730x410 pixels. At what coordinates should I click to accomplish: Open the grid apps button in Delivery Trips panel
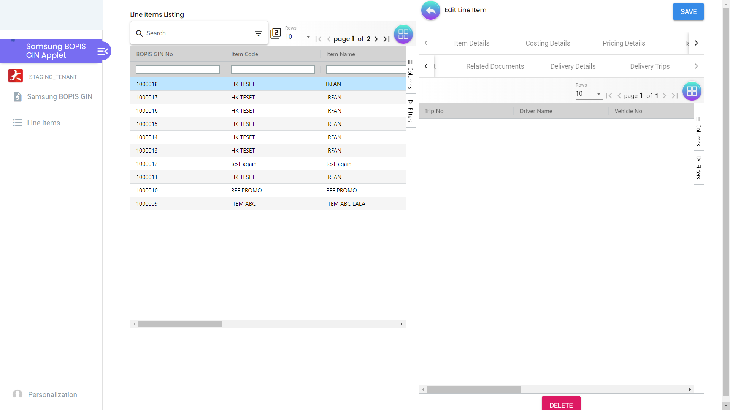pos(692,91)
